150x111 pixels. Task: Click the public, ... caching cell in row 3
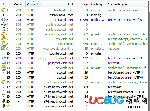97,20
